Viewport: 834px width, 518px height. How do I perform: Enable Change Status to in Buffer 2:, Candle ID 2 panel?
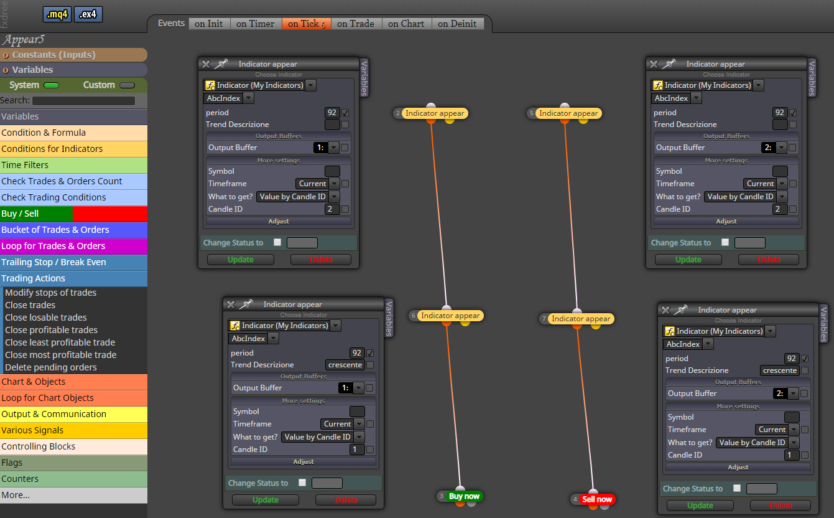tap(725, 242)
